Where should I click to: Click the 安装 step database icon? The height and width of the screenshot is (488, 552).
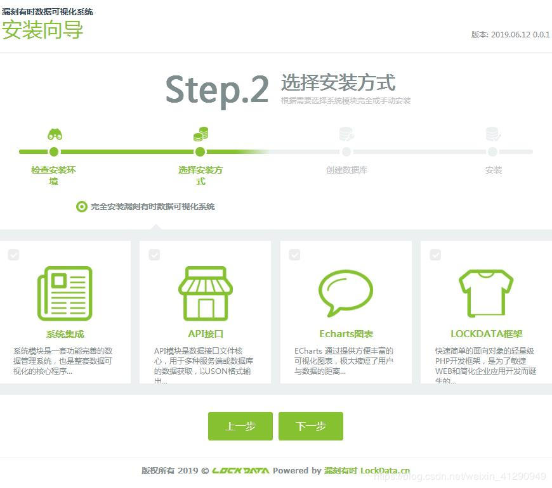493,134
